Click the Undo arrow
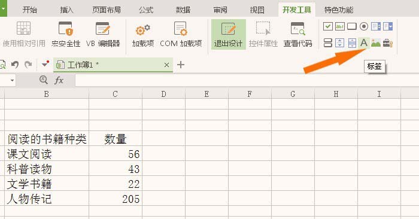This screenshot has height=219, width=419. coord(15,65)
